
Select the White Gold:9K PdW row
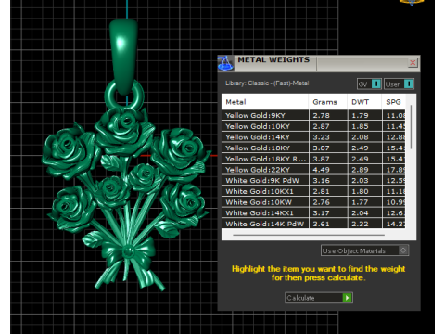pos(313,180)
